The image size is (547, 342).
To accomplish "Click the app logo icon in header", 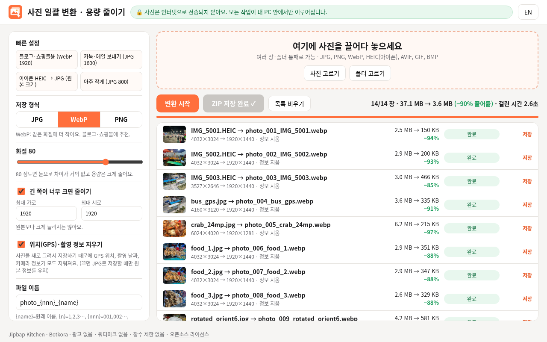I will point(15,12).
